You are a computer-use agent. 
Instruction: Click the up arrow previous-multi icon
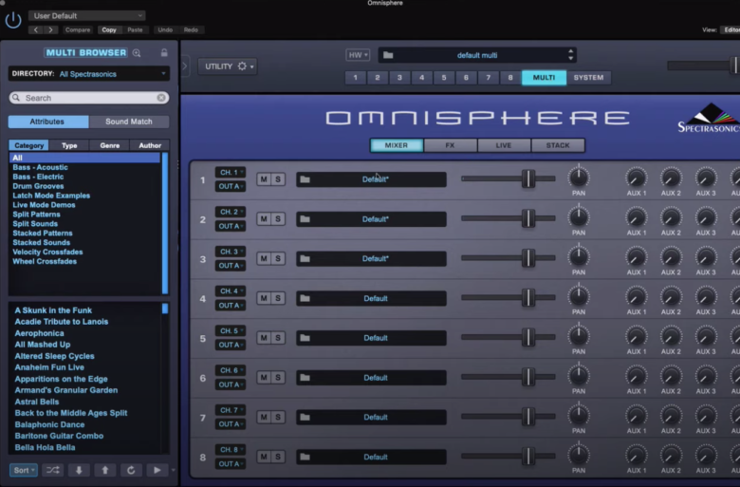click(104, 470)
